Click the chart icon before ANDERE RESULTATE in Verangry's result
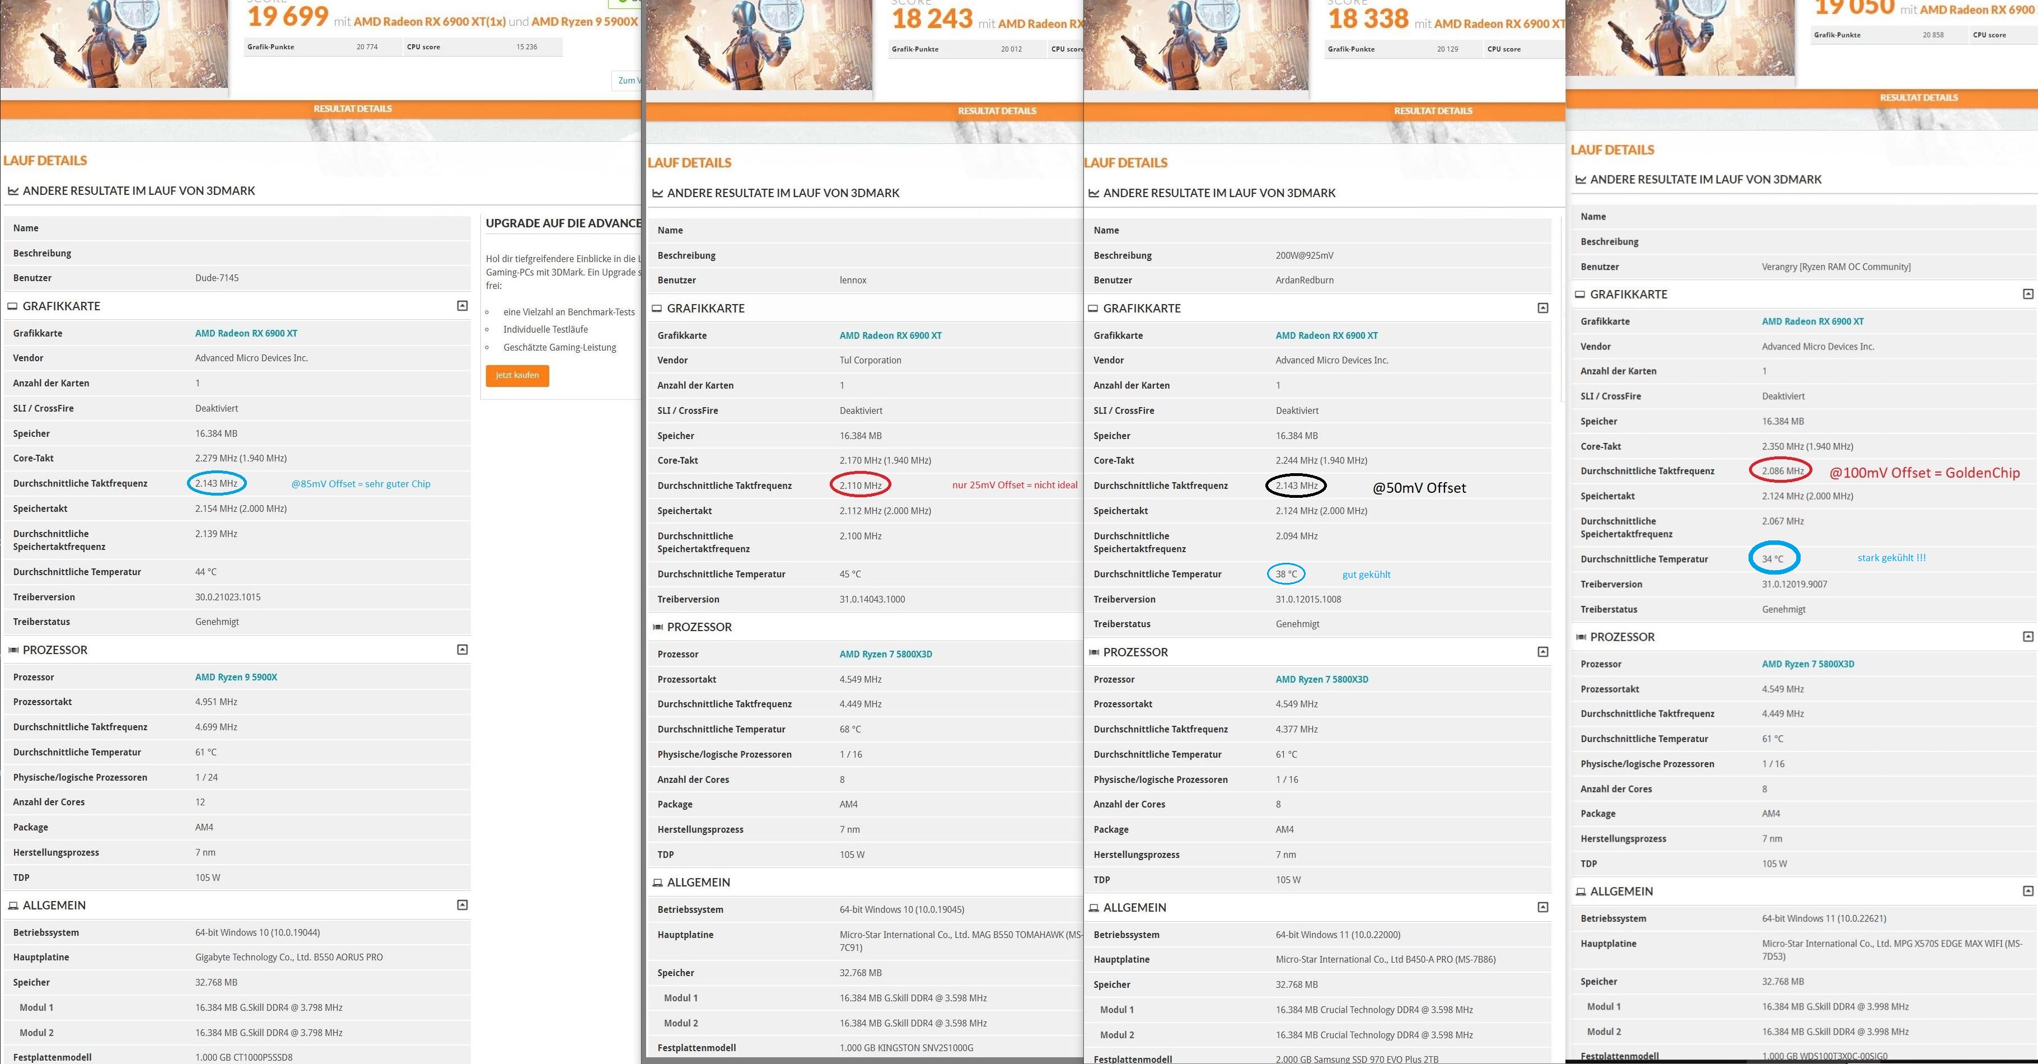The image size is (2038, 1064). (1581, 180)
